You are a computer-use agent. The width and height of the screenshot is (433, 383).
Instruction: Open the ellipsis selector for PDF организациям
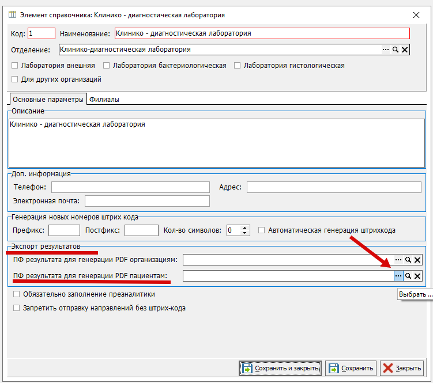click(398, 260)
